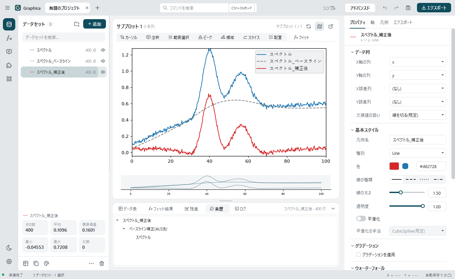Switch to the 軸 tab
The image size is (455, 279).
372,22
